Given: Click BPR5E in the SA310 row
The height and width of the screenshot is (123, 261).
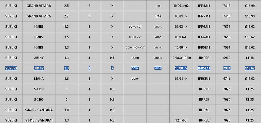Looking at the screenshot, I should [x=204, y=89].
